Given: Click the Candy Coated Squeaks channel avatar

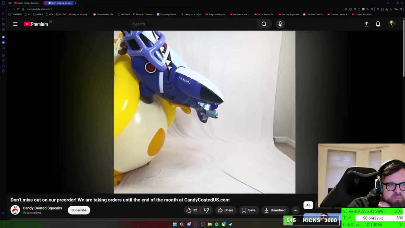Looking at the screenshot, I should tap(15, 210).
